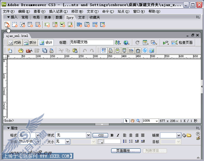This screenshot has width=204, height=161.
Task: Collapse the 插入 insert bar
Action: (9, 17)
